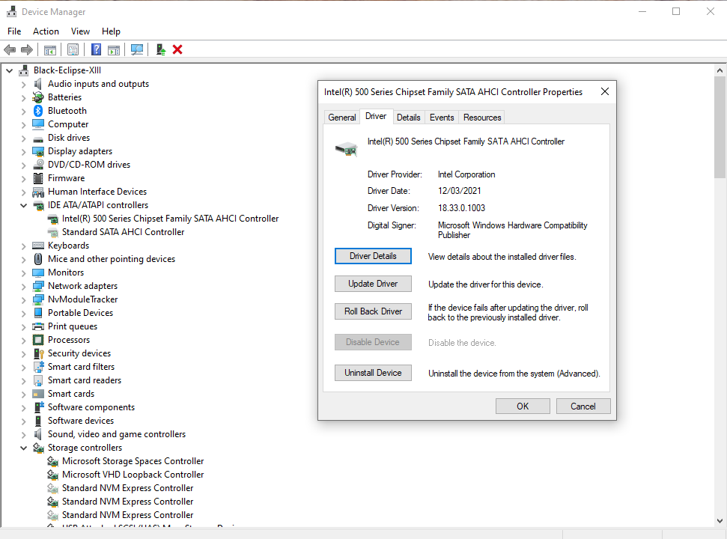Click the Security devices key icon
The width and height of the screenshot is (727, 539).
(x=38, y=353)
